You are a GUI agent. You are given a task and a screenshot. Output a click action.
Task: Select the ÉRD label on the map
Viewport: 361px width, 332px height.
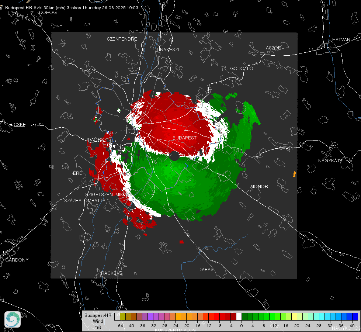[77, 173]
